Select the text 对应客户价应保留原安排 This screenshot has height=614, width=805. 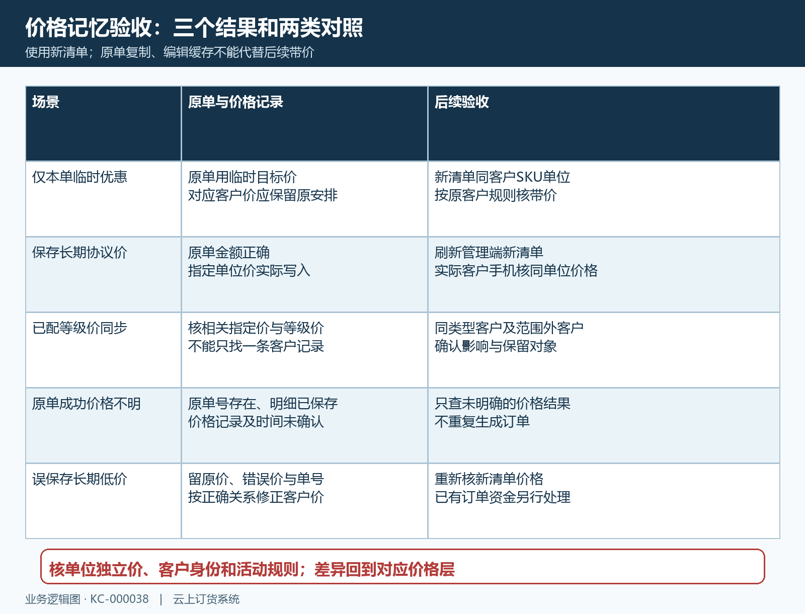263,195
